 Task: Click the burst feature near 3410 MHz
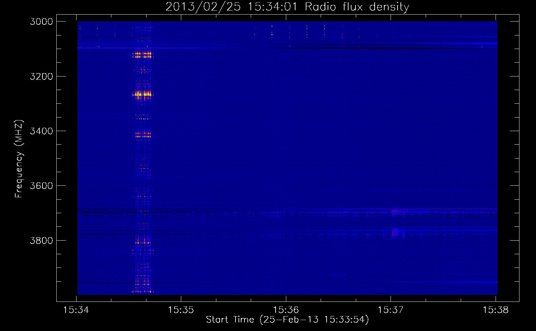(143, 135)
